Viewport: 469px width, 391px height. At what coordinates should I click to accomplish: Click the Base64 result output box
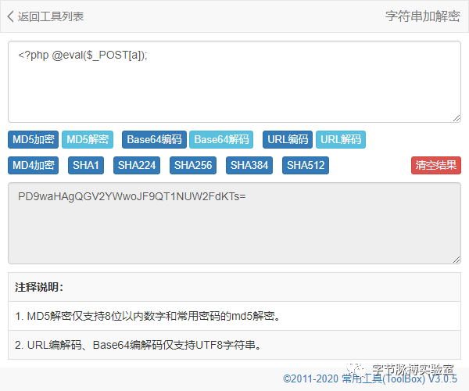click(234, 223)
